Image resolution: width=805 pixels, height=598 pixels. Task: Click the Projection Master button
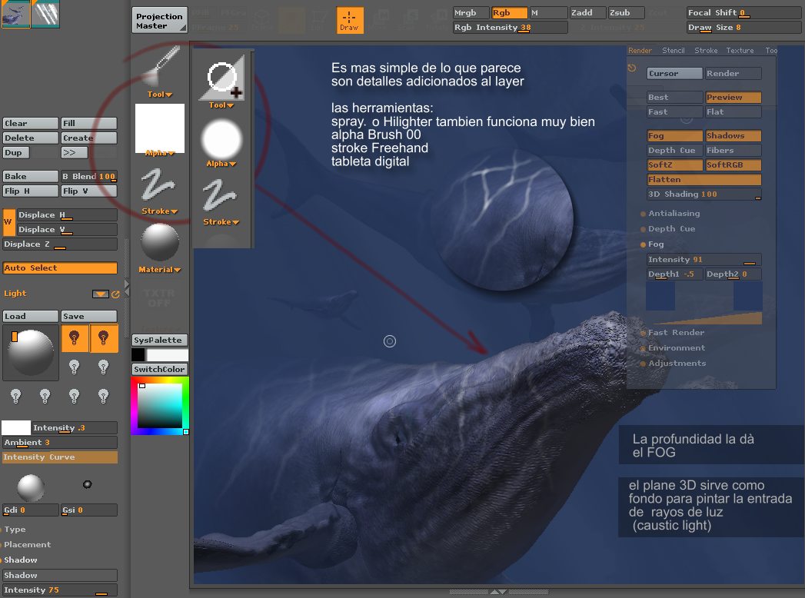(x=159, y=21)
